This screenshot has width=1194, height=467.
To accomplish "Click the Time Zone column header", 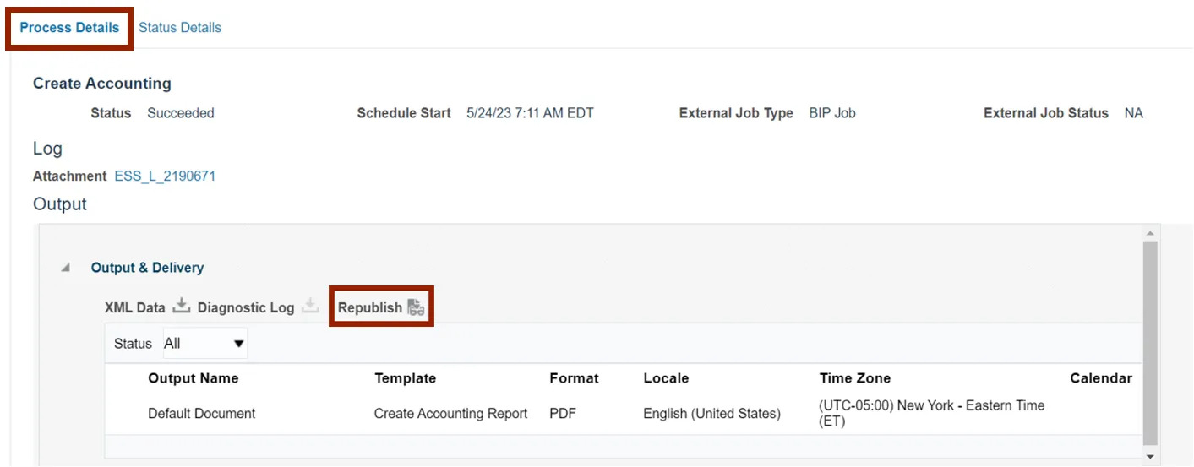I will [x=854, y=378].
